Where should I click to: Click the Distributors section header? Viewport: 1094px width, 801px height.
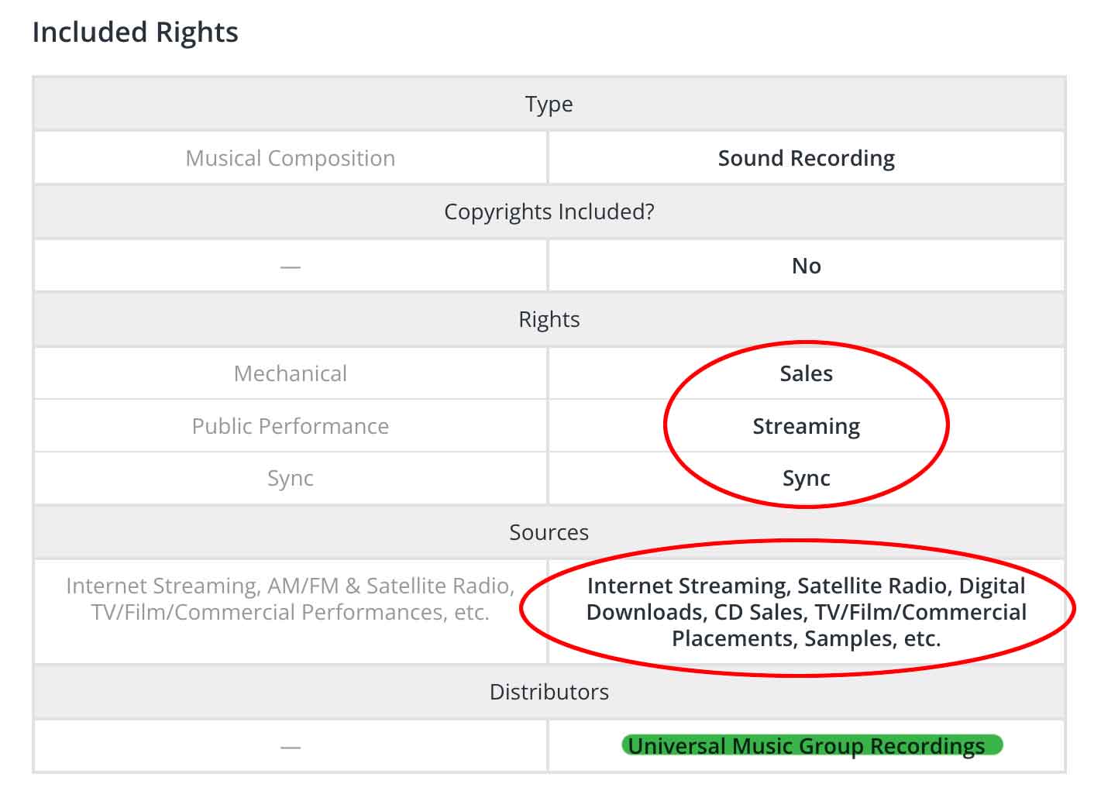point(549,692)
